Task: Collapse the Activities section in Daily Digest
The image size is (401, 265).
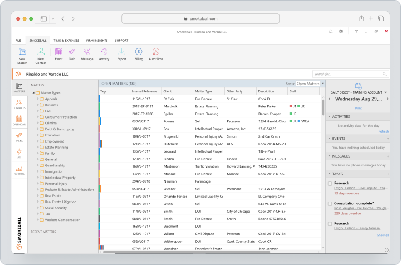Action: click(329, 116)
